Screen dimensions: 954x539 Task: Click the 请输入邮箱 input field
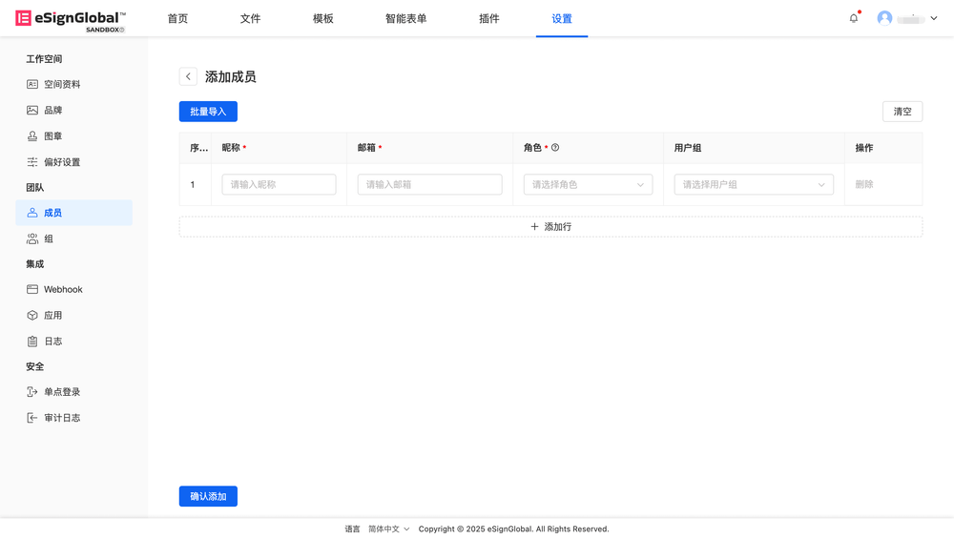(x=429, y=185)
